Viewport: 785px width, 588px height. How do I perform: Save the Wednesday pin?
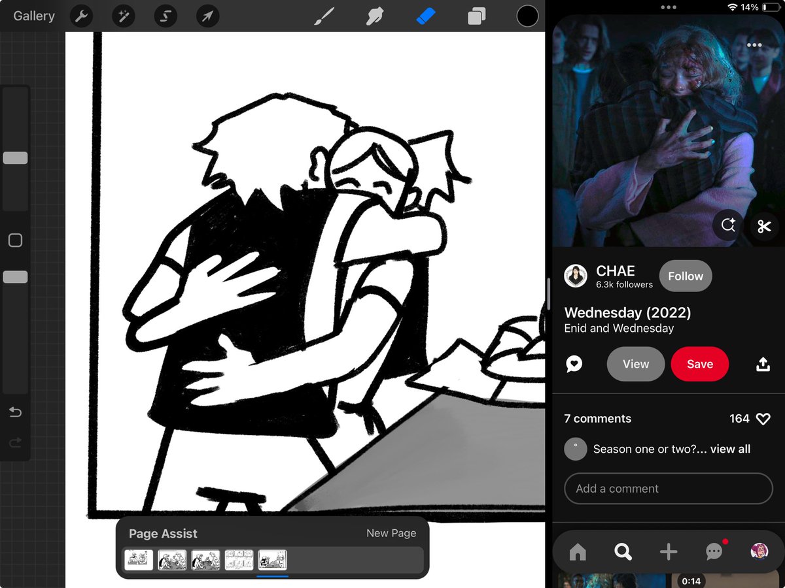click(700, 364)
